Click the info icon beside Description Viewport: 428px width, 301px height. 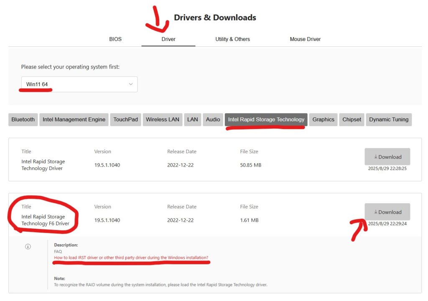pos(28,246)
